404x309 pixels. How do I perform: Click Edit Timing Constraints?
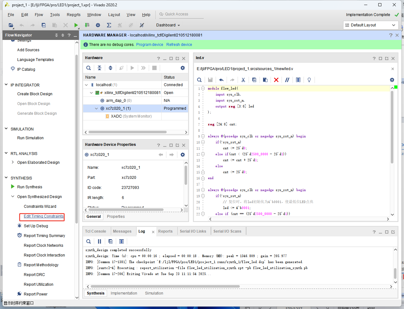pyautogui.click(x=44, y=216)
